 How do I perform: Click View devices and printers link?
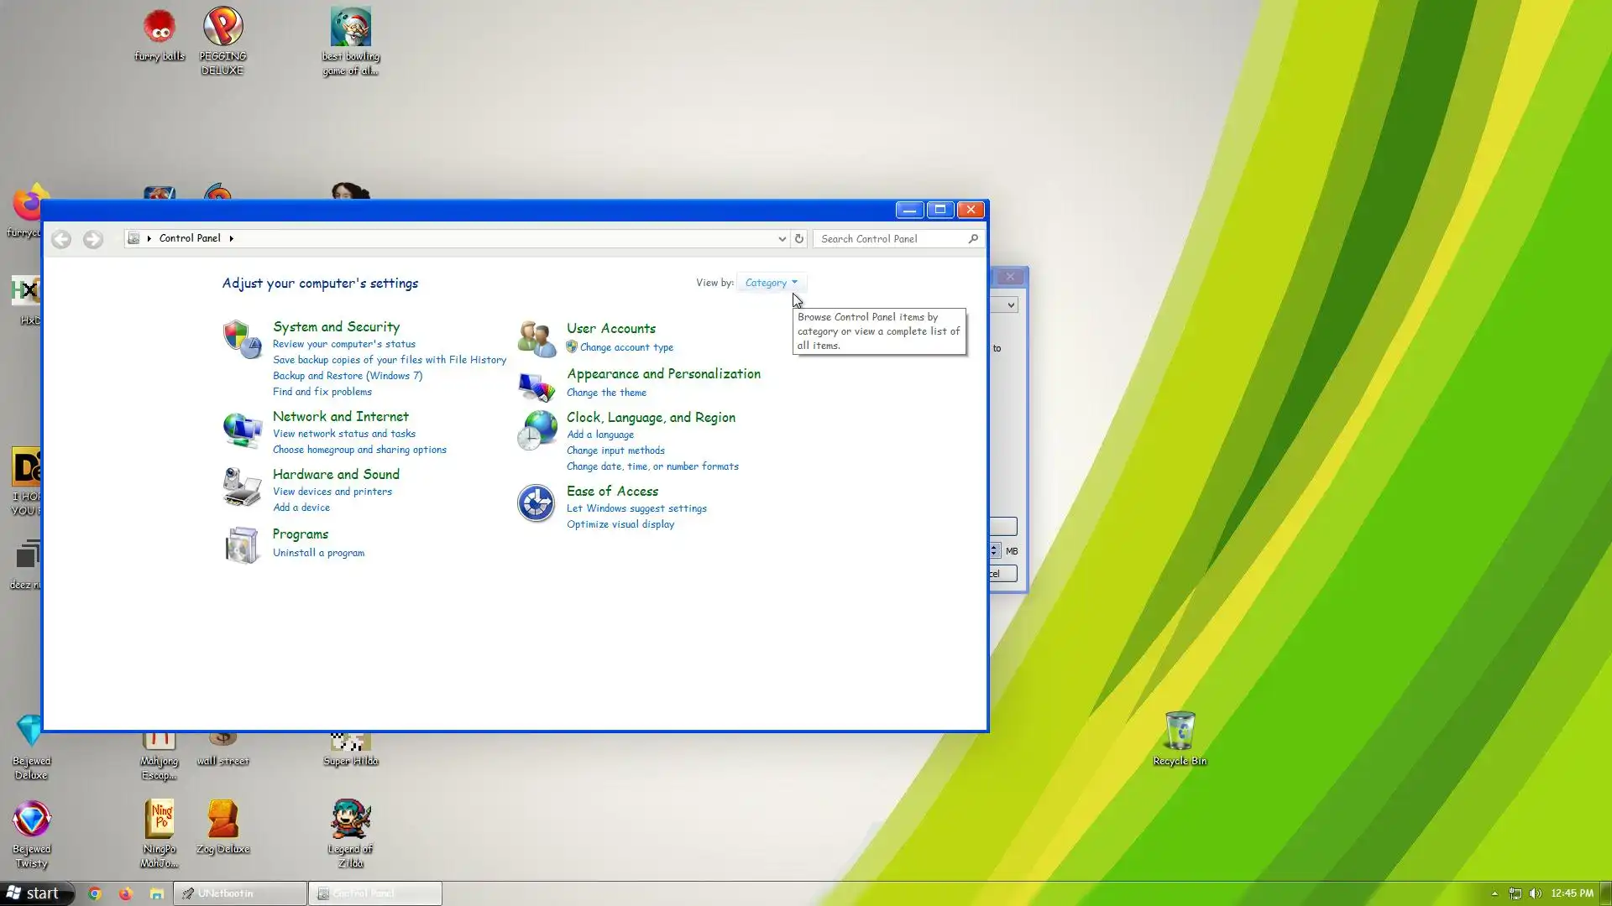click(x=332, y=492)
